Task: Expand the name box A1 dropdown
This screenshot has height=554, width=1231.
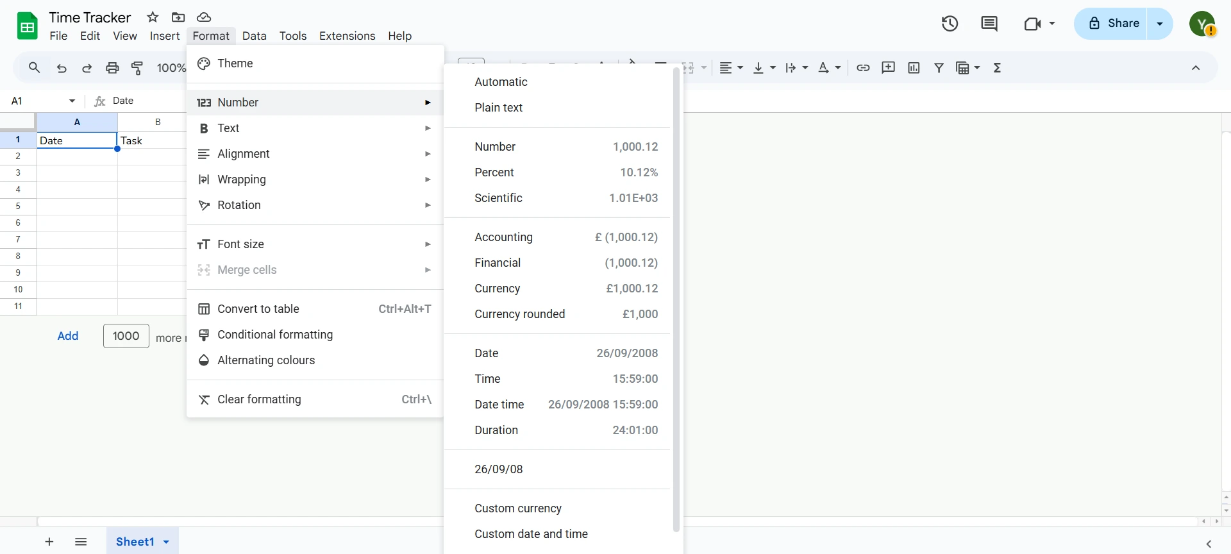Action: click(x=72, y=101)
